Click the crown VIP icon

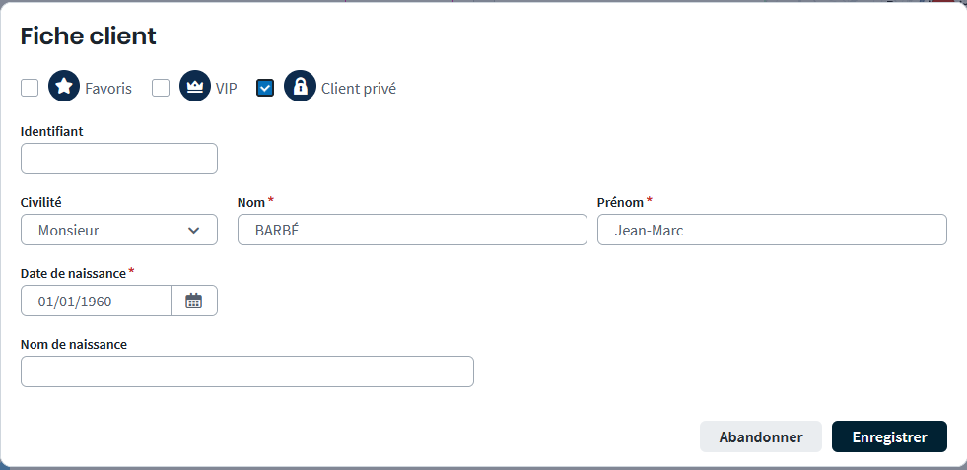tap(195, 87)
